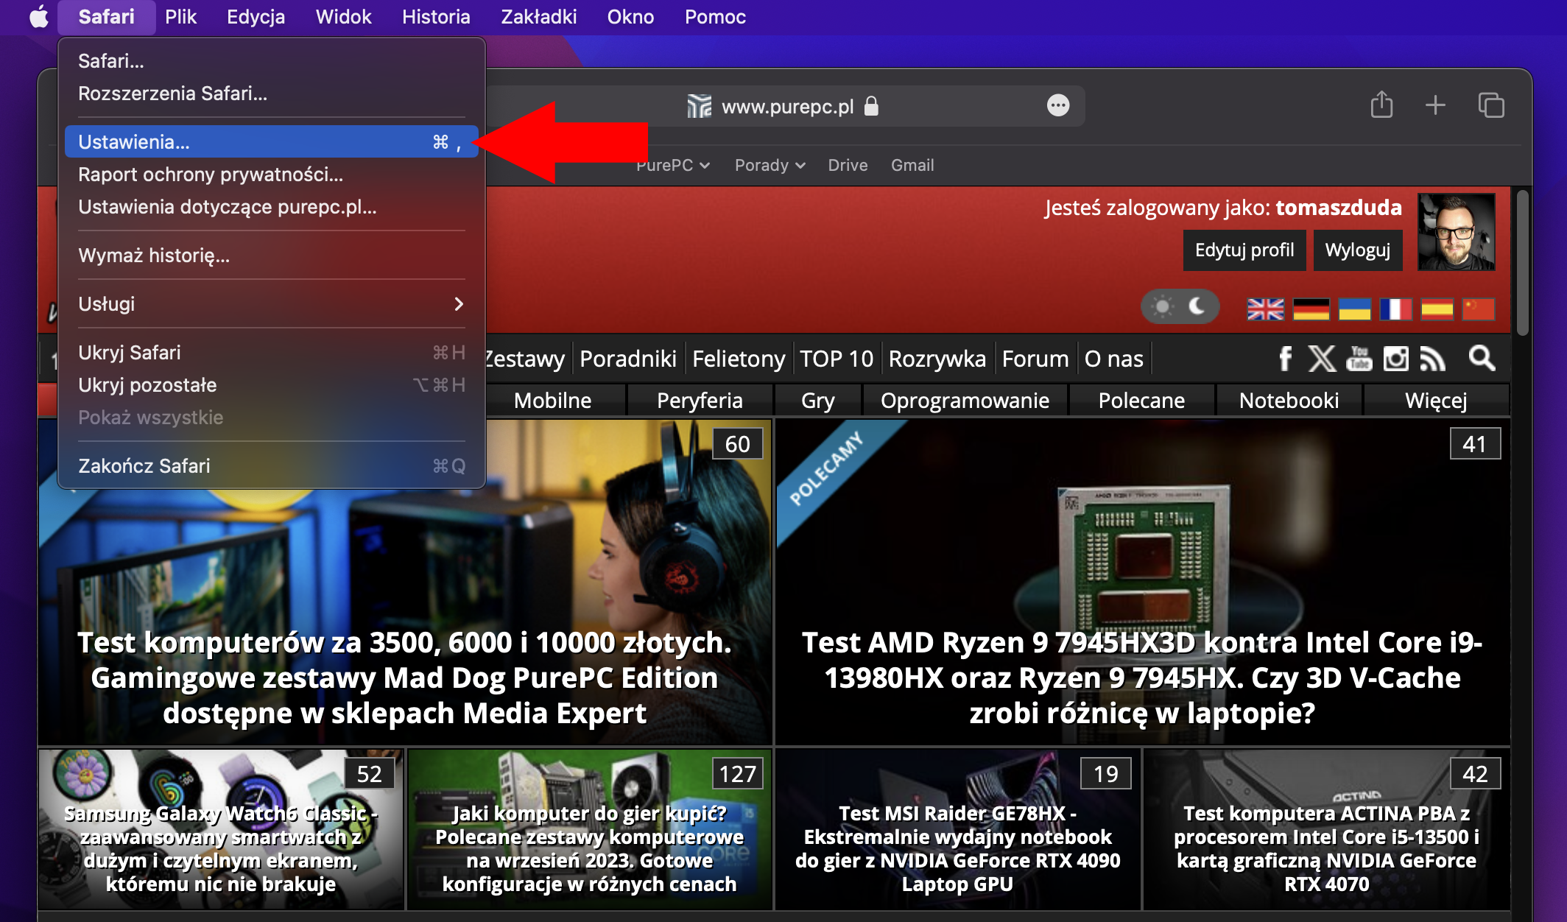
Task: Switch site language using the German flag
Action: pos(1311,309)
